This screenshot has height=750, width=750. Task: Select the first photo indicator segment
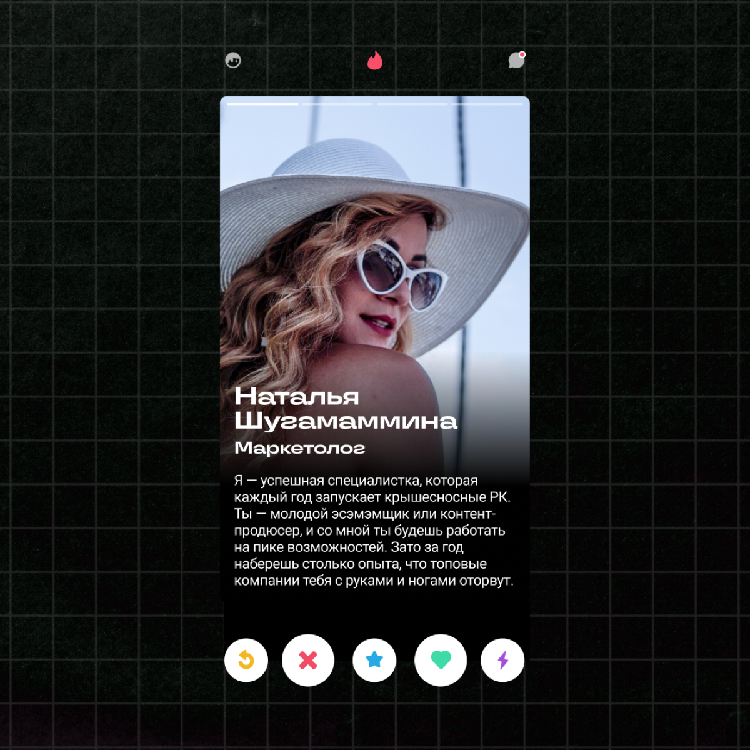[x=262, y=104]
